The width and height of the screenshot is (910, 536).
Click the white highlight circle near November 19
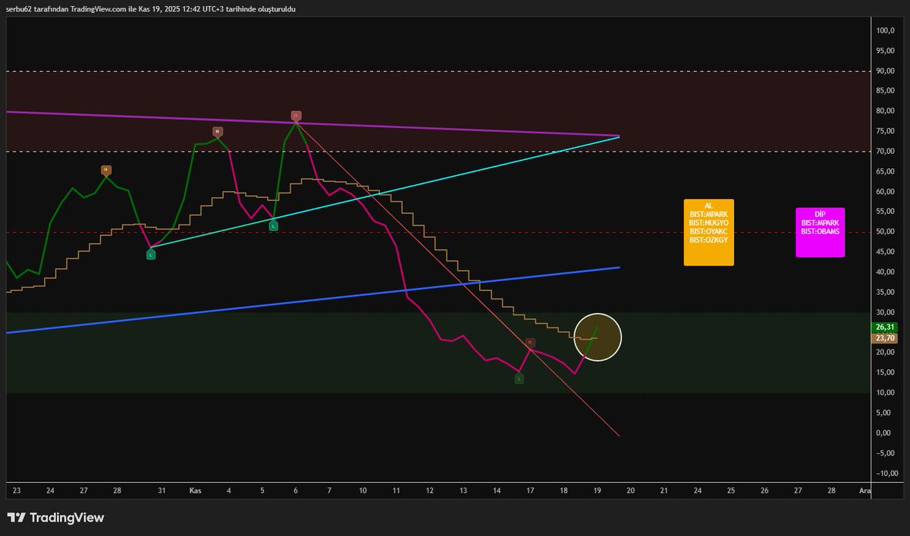point(598,337)
